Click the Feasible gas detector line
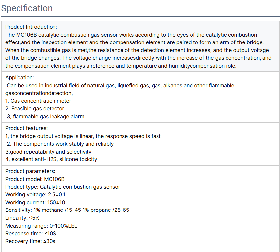 click(35, 109)
